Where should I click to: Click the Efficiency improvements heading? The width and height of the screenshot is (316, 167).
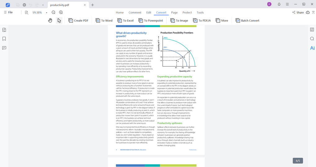click(130, 76)
